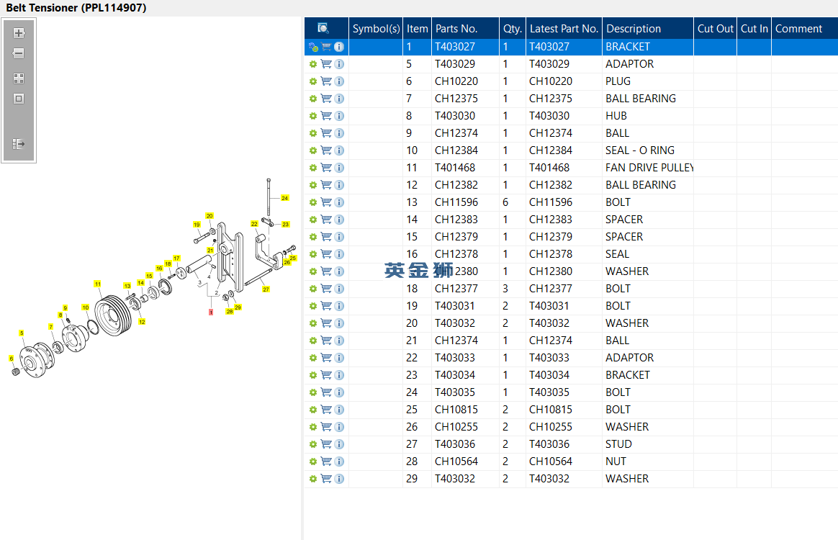Open gear icon for item 7 CH12375

pyautogui.click(x=313, y=99)
